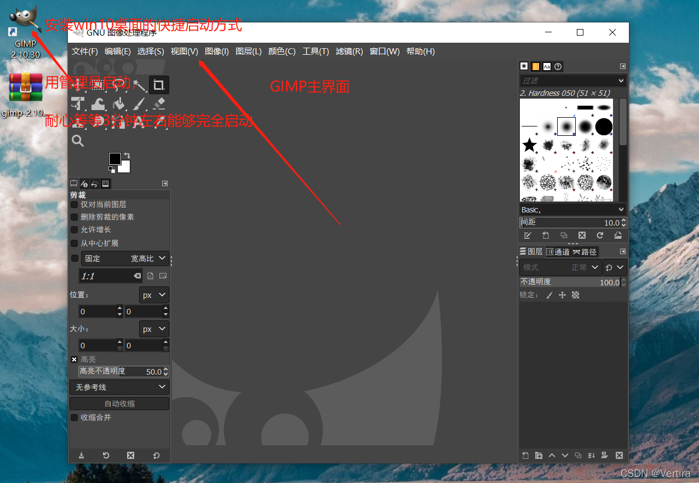The width and height of the screenshot is (699, 483).
Task: Toggle the 固定 checkbox
Action: coord(75,258)
